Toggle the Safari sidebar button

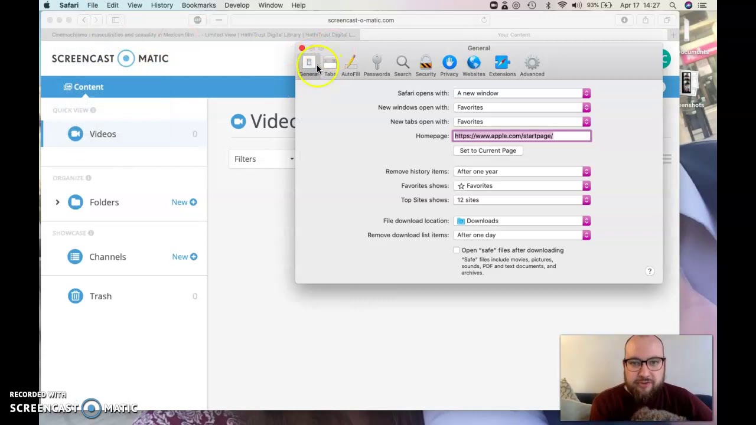pos(116,20)
